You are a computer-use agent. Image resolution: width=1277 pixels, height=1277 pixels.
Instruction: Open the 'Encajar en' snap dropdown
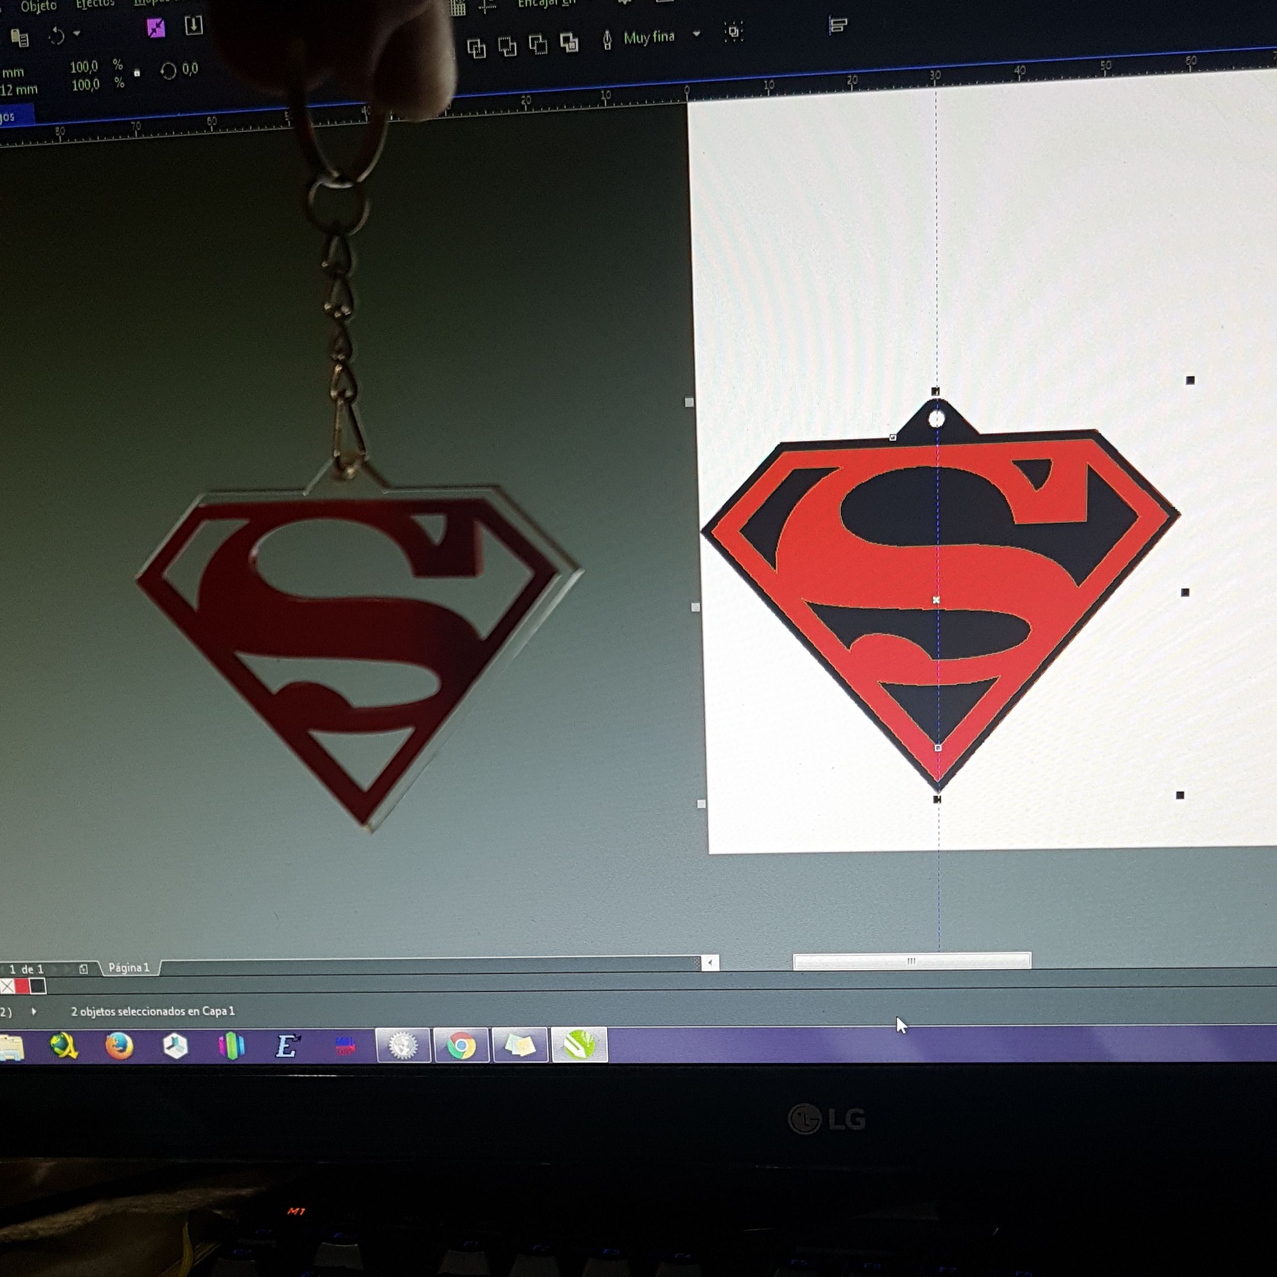coord(546,4)
